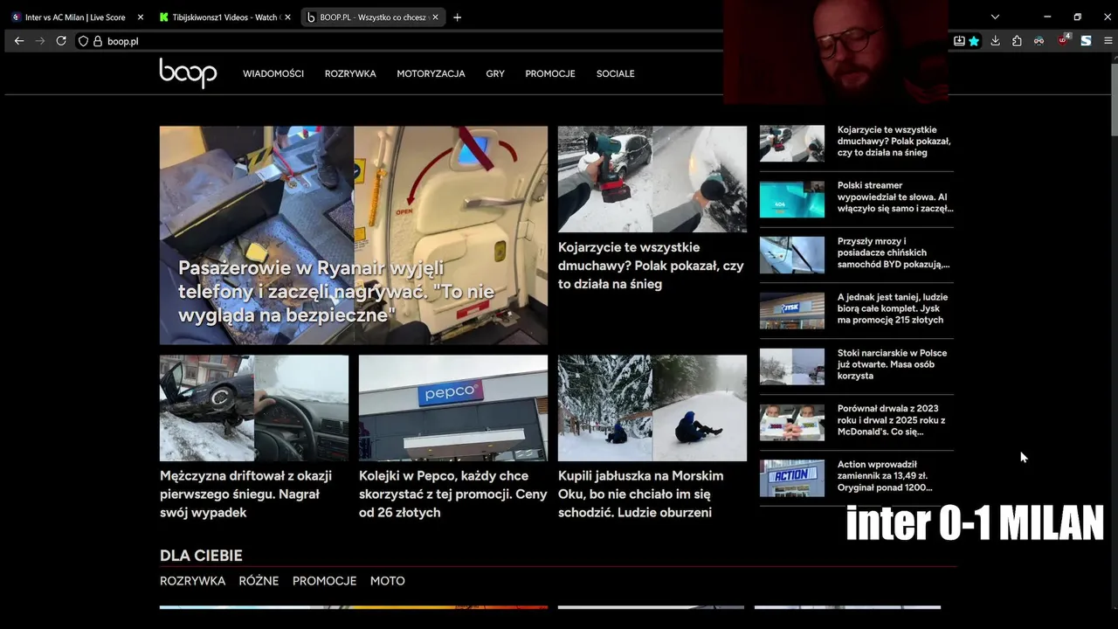This screenshot has width=1118, height=629.
Task: Select the BOOP.PL tab
Action: click(x=372, y=17)
